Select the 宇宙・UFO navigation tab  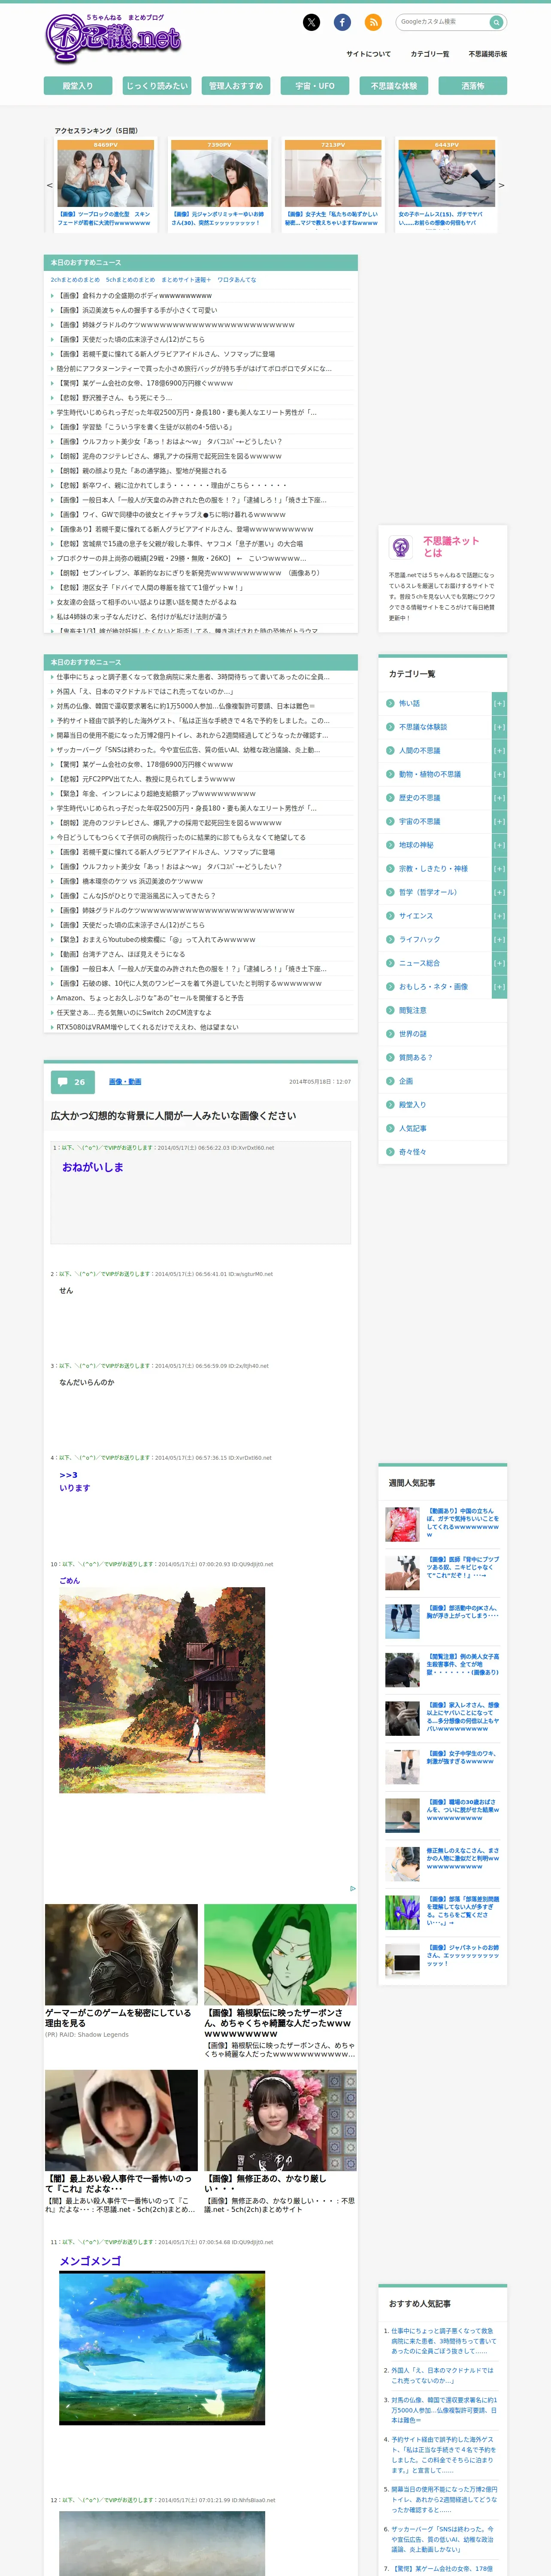tap(315, 86)
